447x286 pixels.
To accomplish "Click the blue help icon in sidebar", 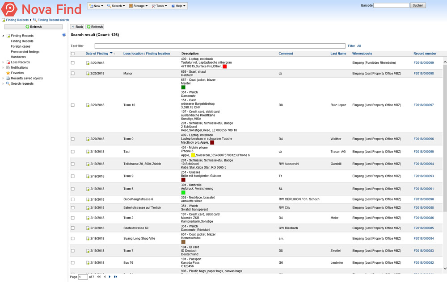I will 64,35.
